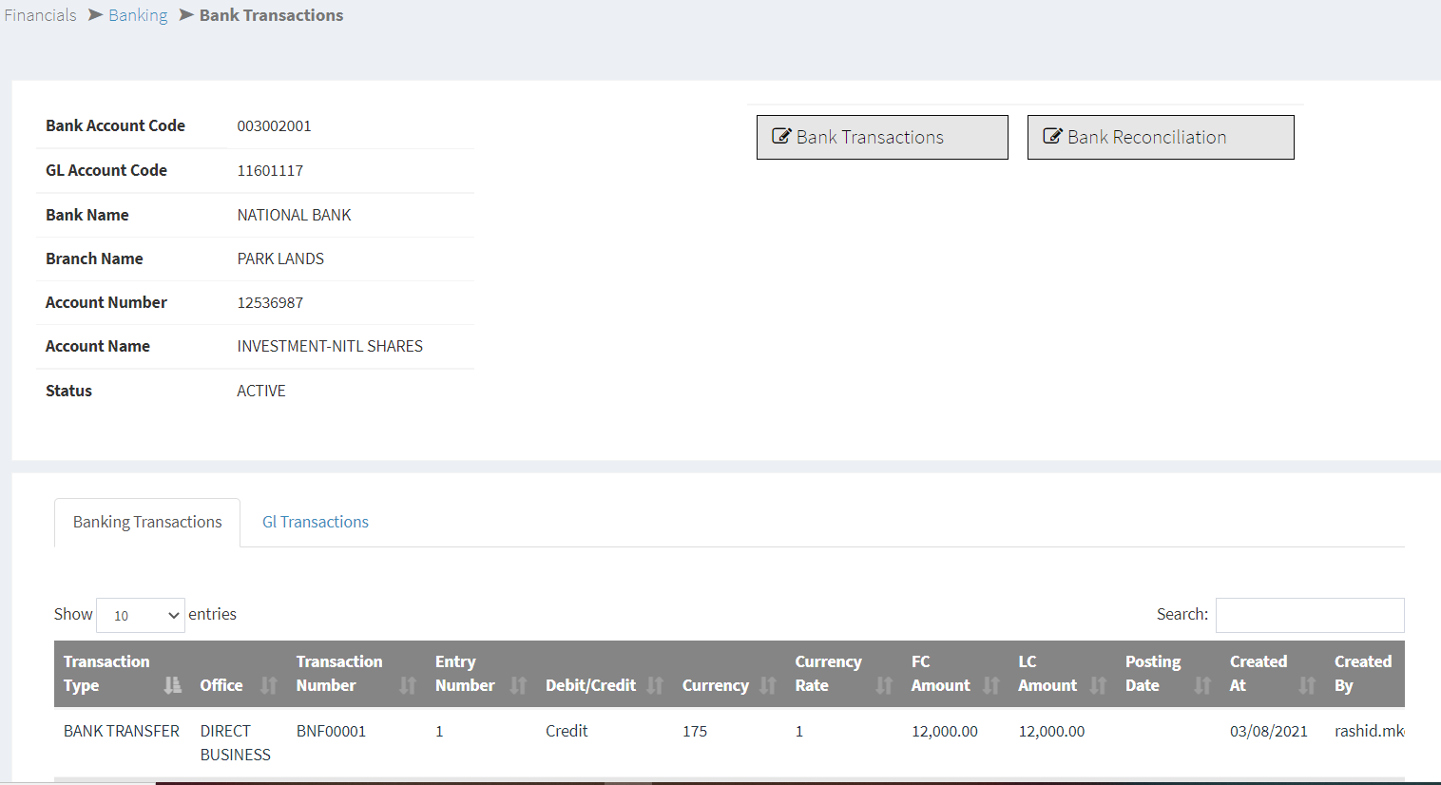Select the Banking Transactions tab
The width and height of the screenshot is (1441, 785).
(x=147, y=522)
